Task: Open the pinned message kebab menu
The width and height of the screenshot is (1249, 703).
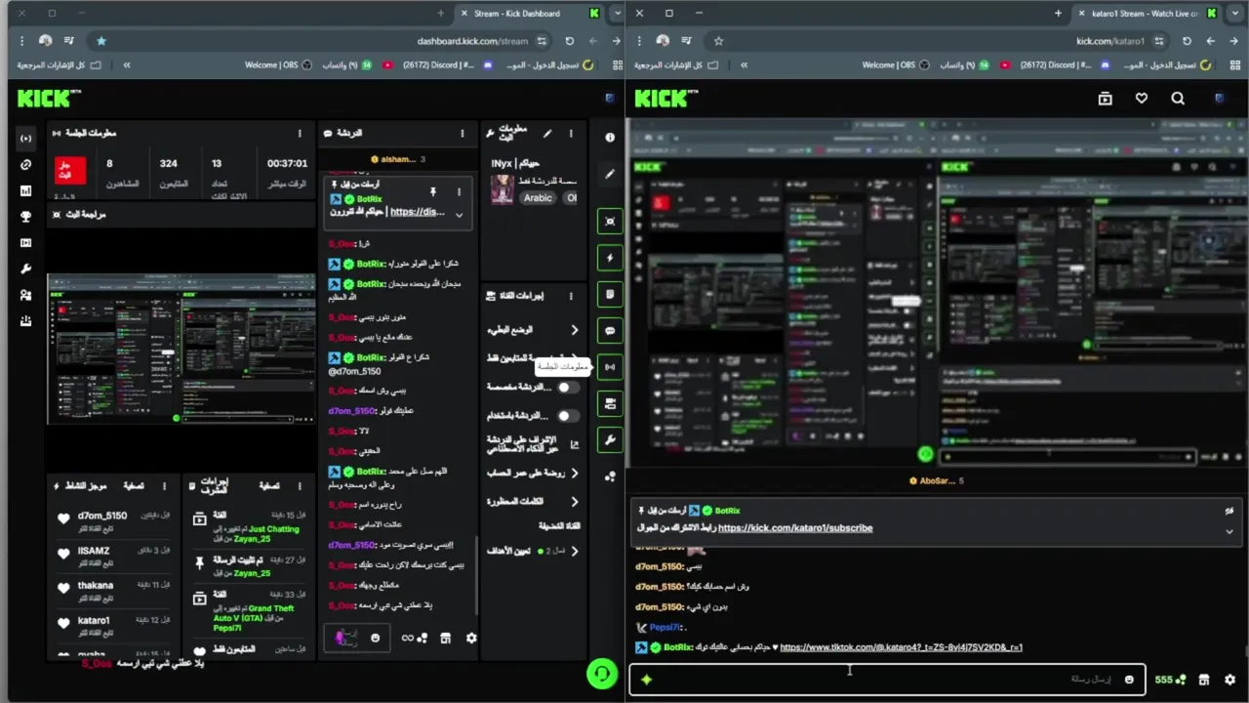Action: pyautogui.click(x=459, y=191)
